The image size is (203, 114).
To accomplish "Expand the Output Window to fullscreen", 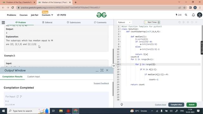I will pyautogui.click(x=102, y=70).
